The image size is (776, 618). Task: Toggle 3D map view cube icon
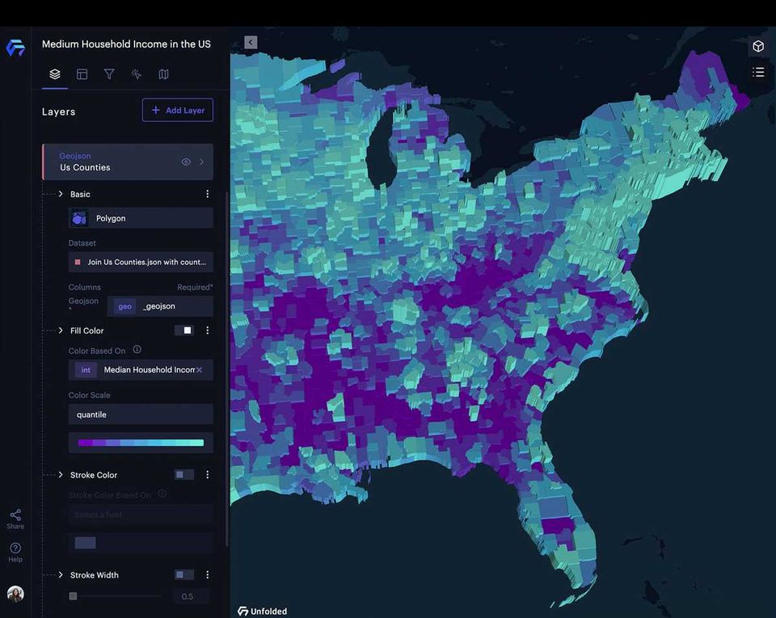click(x=758, y=47)
